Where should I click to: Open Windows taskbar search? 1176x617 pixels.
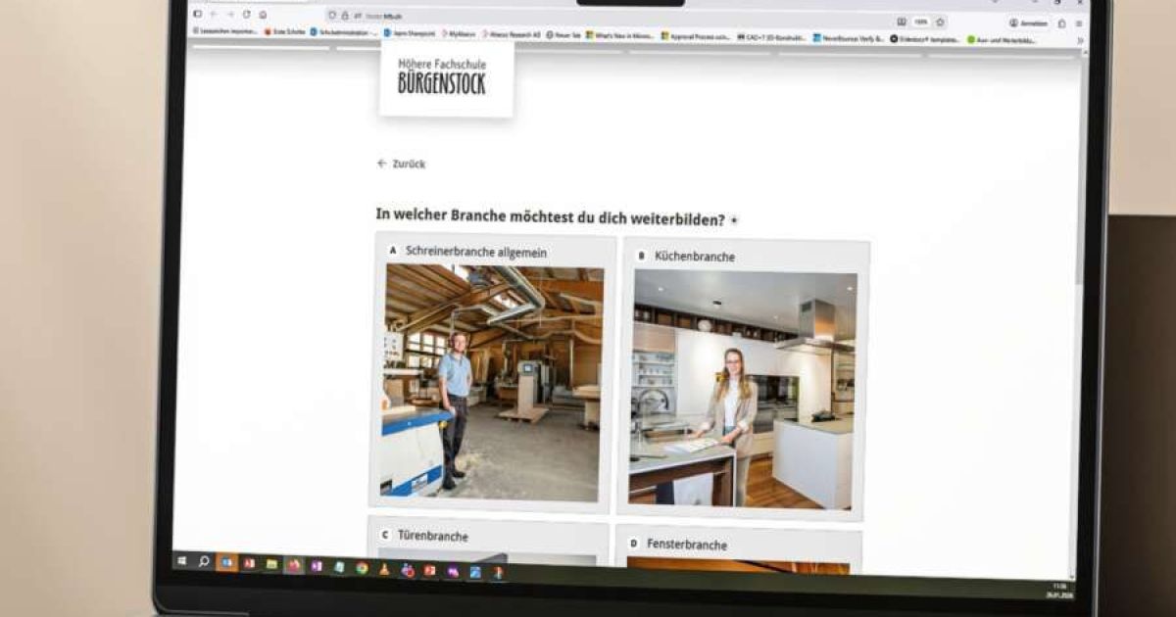coord(204,562)
